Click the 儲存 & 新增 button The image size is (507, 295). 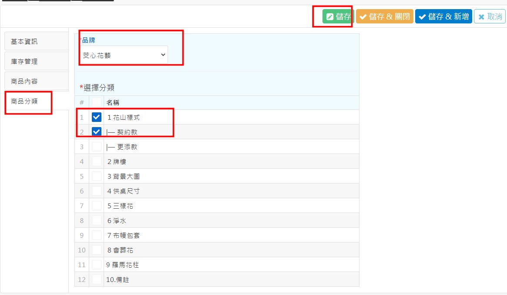point(443,16)
